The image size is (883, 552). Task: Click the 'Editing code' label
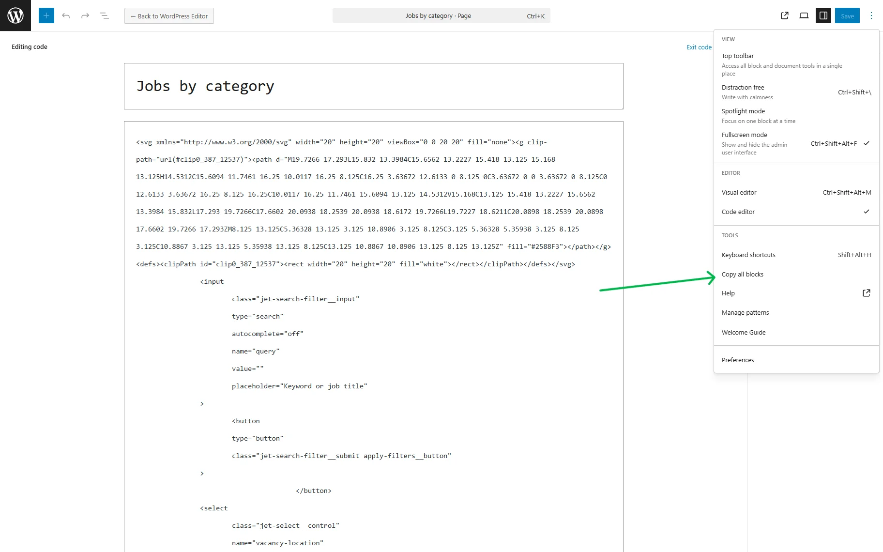[x=30, y=47]
